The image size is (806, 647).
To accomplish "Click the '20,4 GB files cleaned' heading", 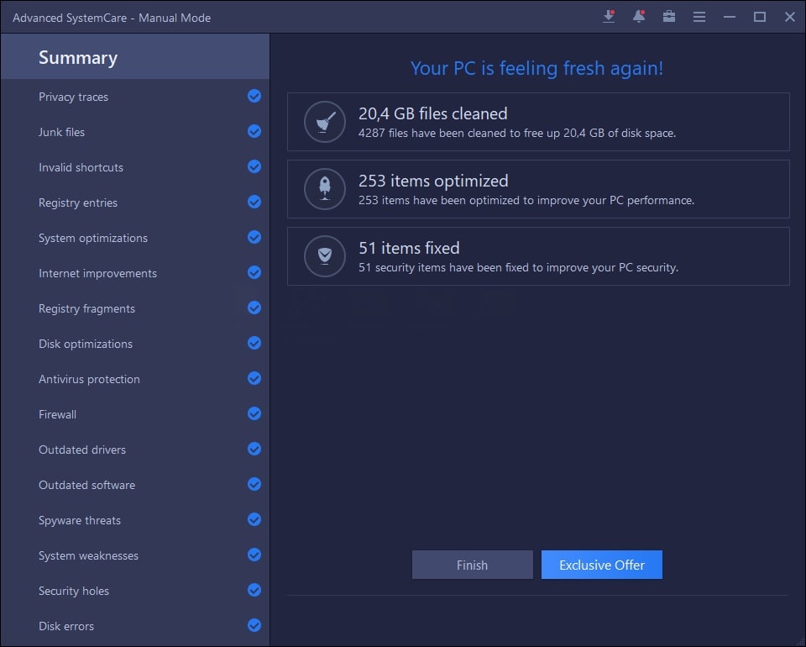I will (433, 113).
